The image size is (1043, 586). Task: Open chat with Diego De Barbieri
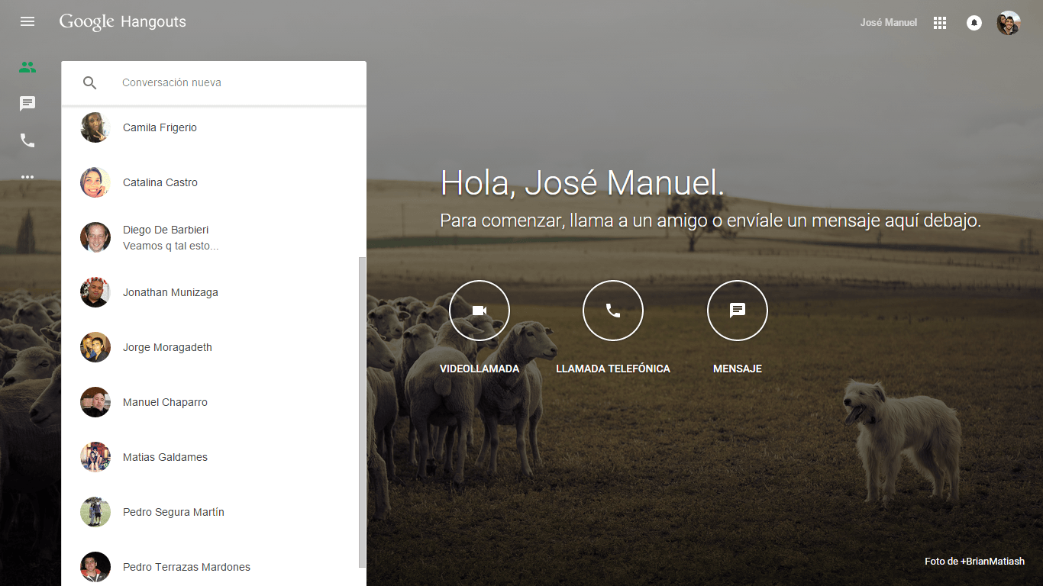(x=214, y=237)
